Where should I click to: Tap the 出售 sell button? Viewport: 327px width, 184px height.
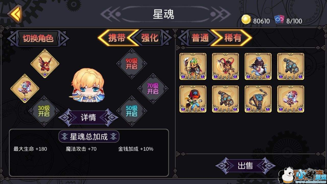click(245, 166)
